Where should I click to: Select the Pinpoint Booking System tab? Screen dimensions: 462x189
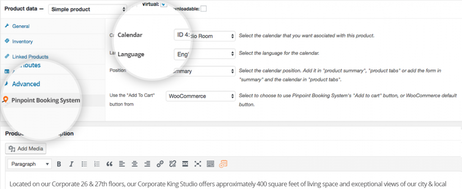point(46,100)
